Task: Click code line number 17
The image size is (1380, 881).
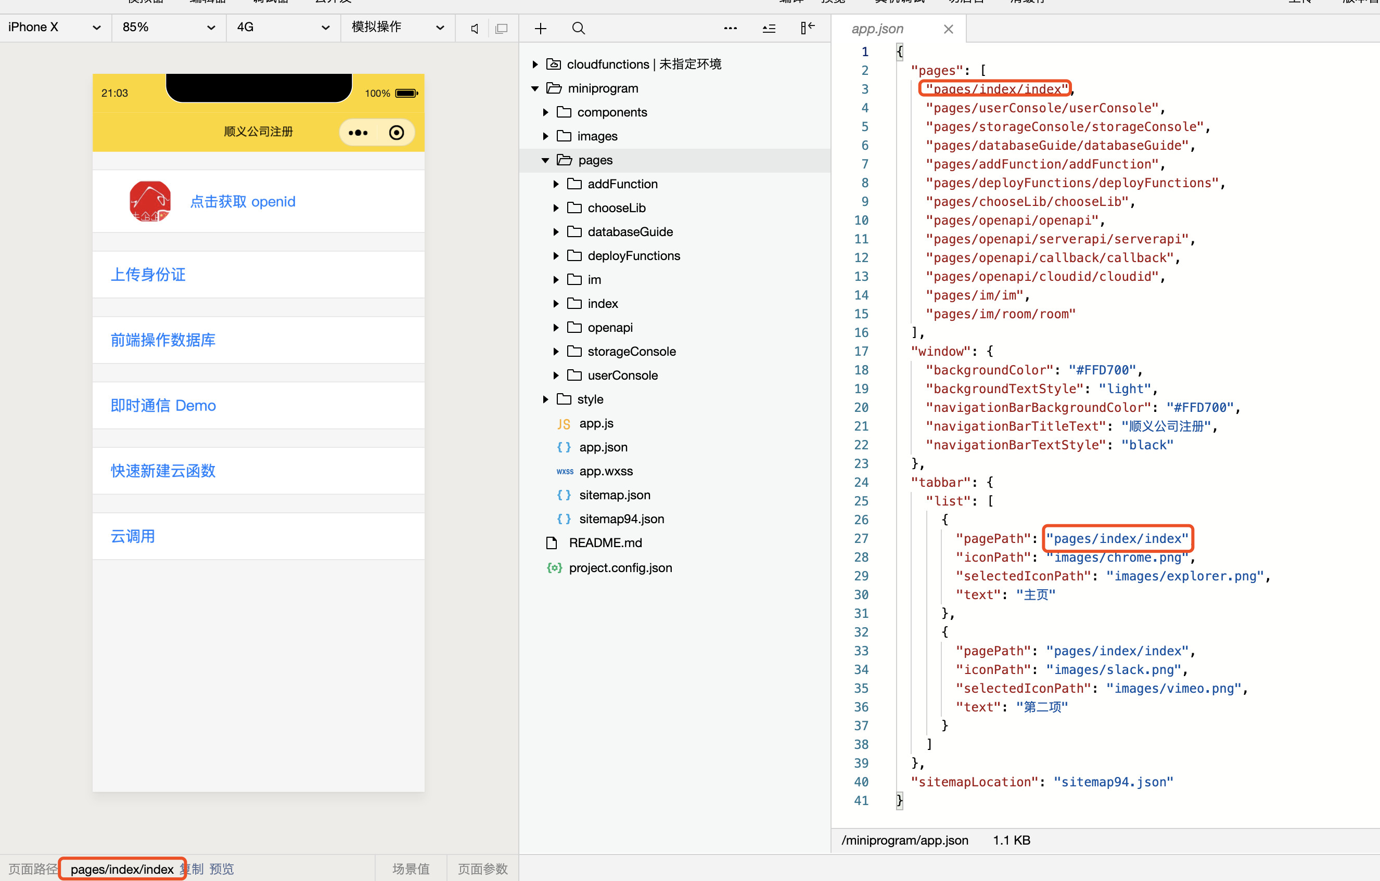Action: click(861, 351)
